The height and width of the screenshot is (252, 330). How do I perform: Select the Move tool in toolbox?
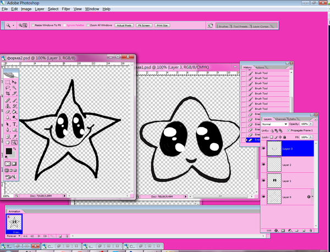pos(14,82)
